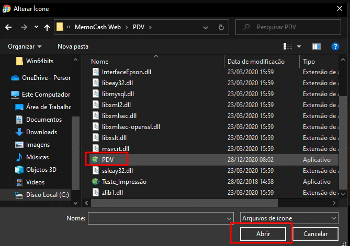Click the Cancelar button
This screenshot has width=350, height=246.
315,234
